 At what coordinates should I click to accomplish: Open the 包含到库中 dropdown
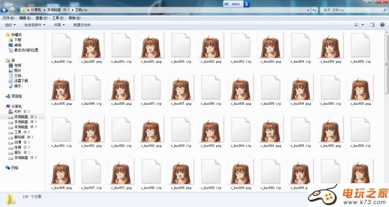click(x=34, y=25)
